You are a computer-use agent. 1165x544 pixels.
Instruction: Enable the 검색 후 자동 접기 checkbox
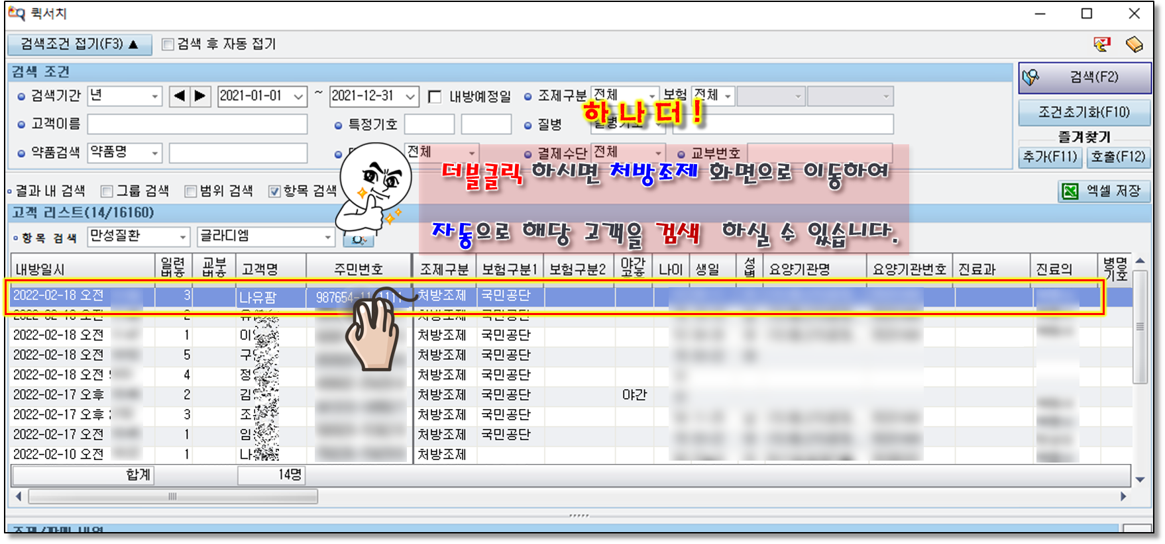click(x=168, y=44)
